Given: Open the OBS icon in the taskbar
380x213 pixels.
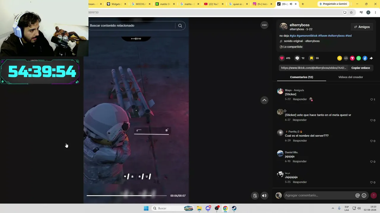Looking at the screenshot, I should tap(217, 208).
